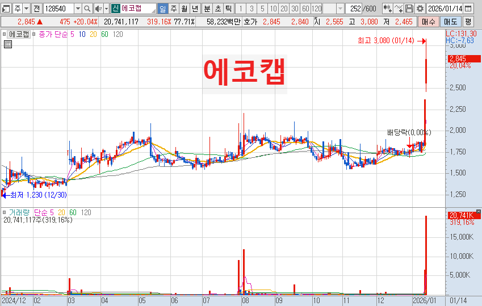Click the 매수 buy button
This screenshot has width=482, height=306.
tap(429, 22)
